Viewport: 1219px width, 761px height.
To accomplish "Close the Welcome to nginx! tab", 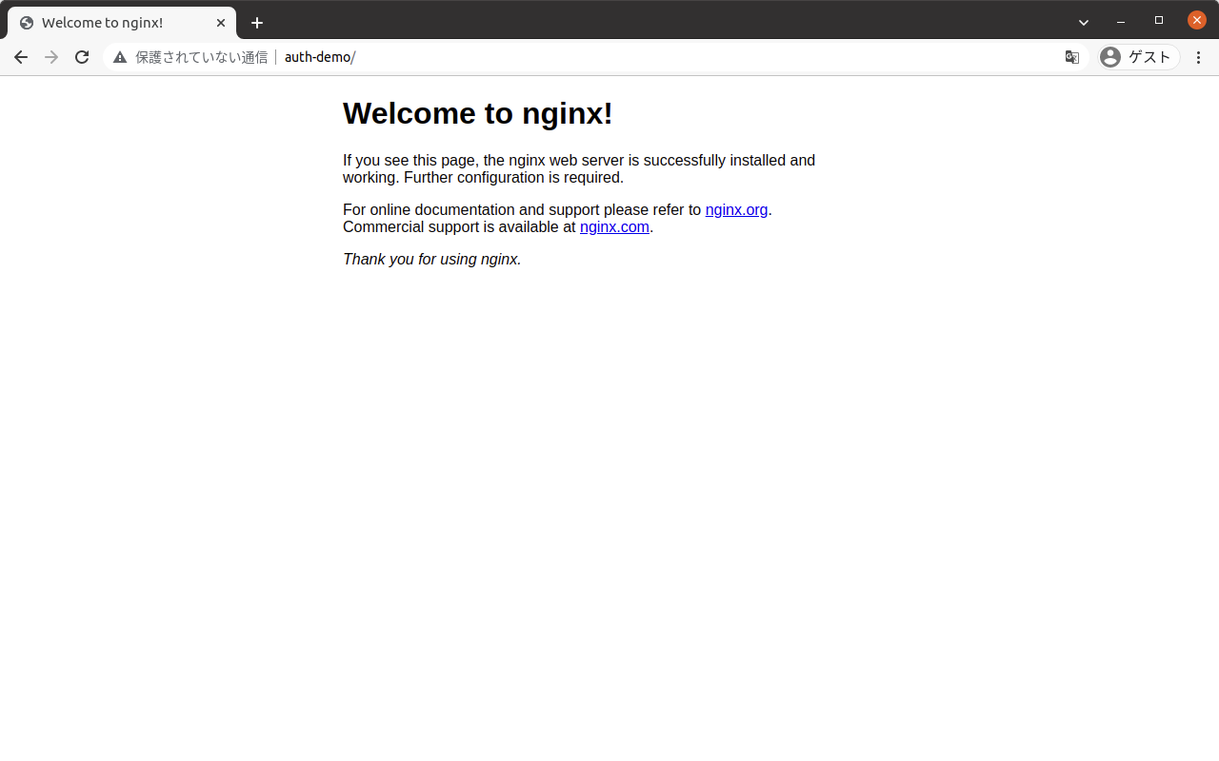I will pyautogui.click(x=221, y=23).
